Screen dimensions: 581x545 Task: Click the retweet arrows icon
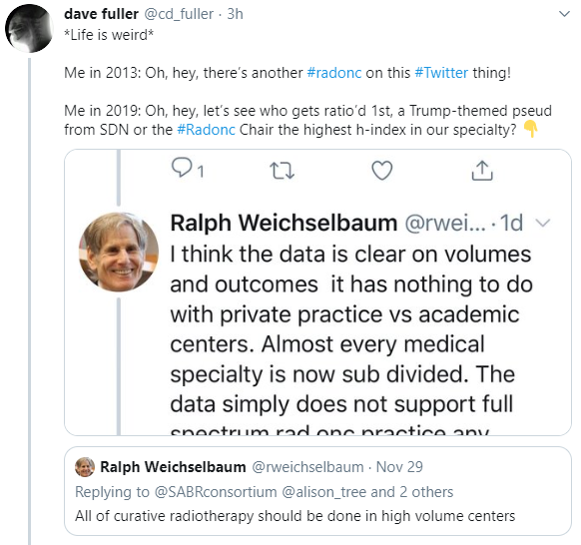[282, 171]
